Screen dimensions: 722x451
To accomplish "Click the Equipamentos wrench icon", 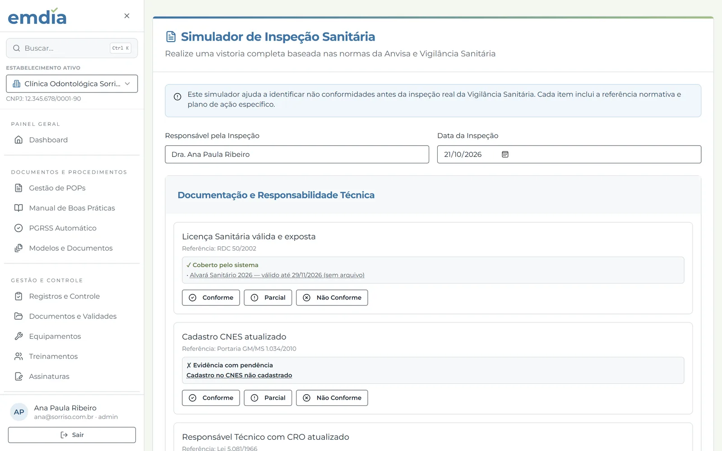I will (x=19, y=336).
